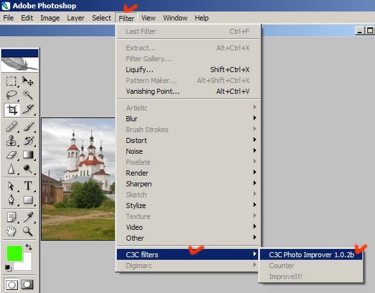
Task: Open the Image menu
Action: (50, 18)
